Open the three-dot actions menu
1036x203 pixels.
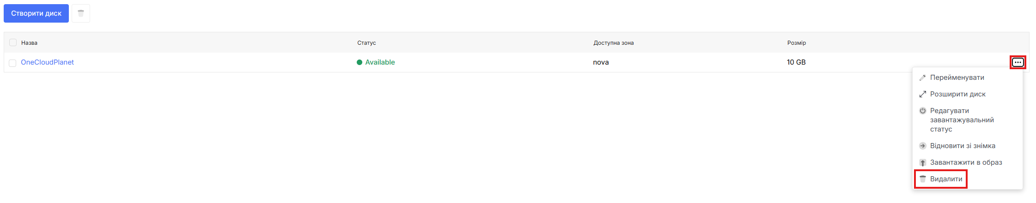(x=1018, y=62)
